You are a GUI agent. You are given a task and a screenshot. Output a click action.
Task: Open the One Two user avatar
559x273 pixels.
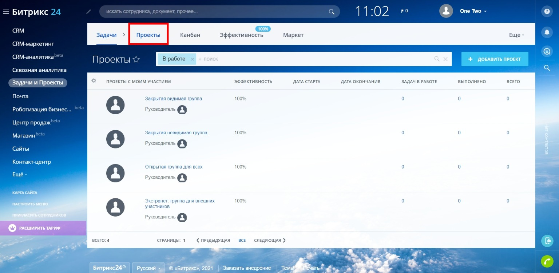(x=446, y=11)
